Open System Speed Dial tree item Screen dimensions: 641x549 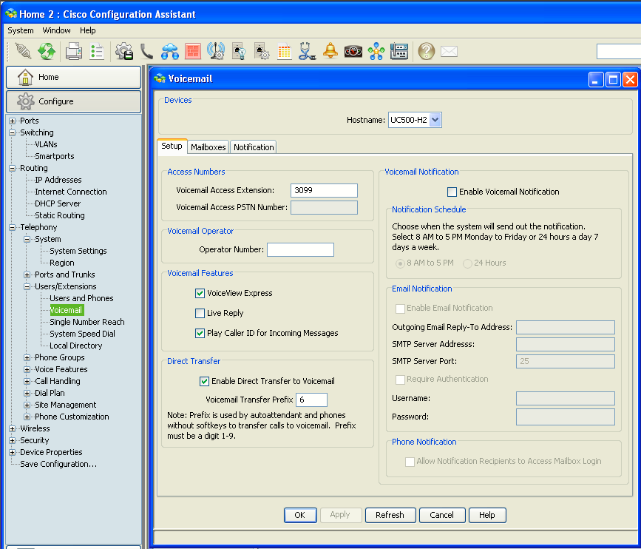pyautogui.click(x=82, y=334)
